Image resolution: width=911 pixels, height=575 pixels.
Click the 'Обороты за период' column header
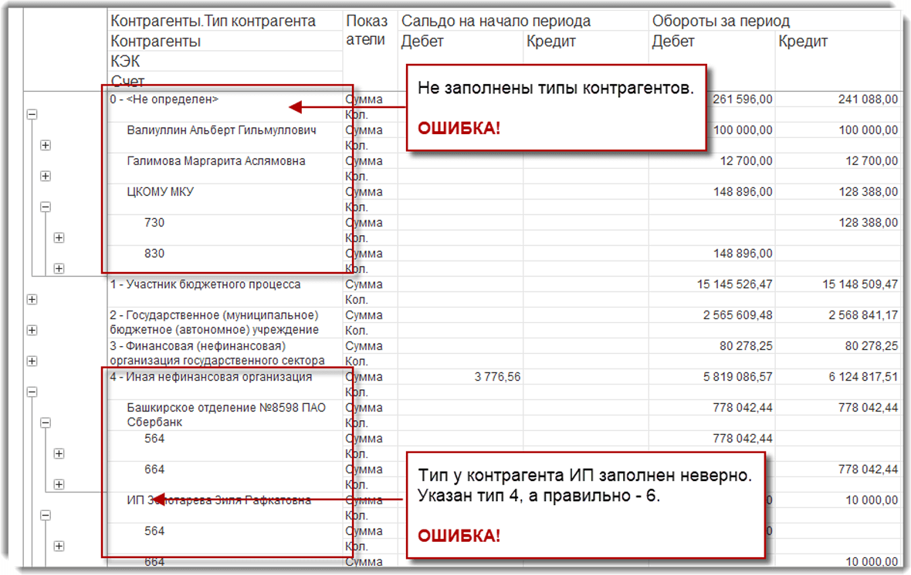click(x=720, y=21)
